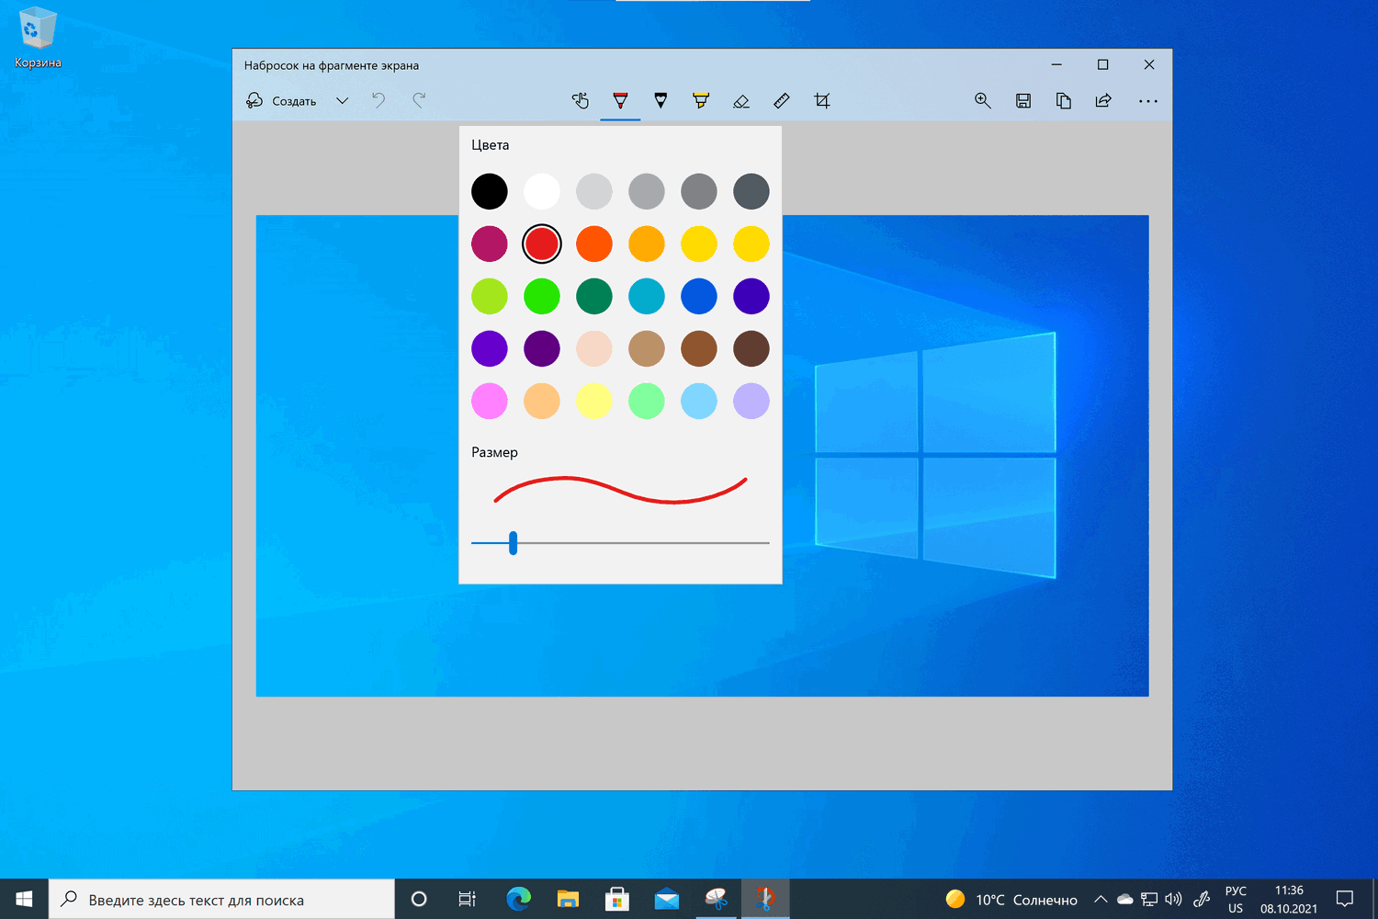Open File Explorer from the taskbar

568,899
